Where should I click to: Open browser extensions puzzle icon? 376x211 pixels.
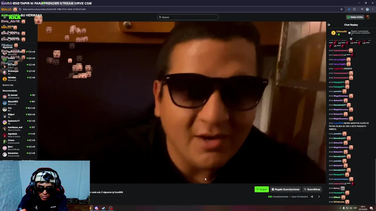(x=354, y=9)
